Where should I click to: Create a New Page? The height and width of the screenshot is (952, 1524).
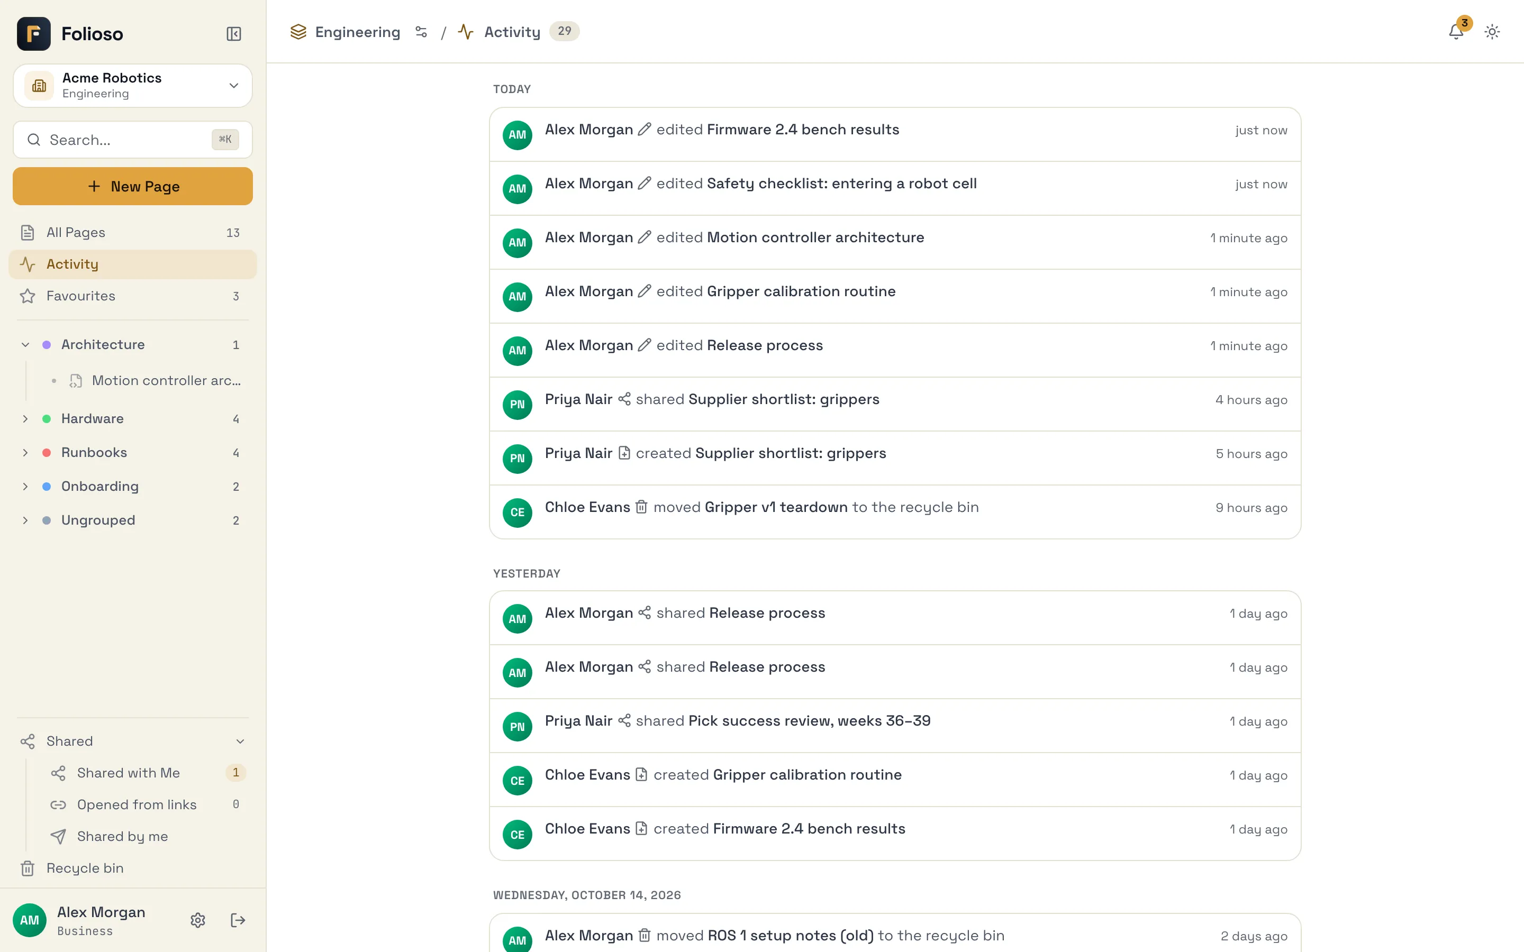133,186
